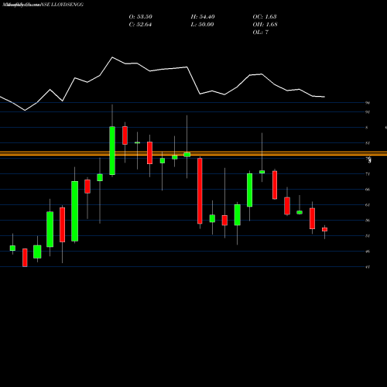Click the 61 price axis label
The height and width of the screenshot is (387, 387).
tap(368, 205)
